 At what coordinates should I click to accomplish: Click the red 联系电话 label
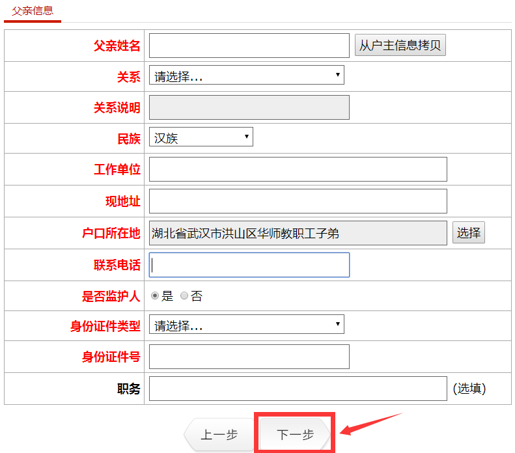tap(117, 266)
